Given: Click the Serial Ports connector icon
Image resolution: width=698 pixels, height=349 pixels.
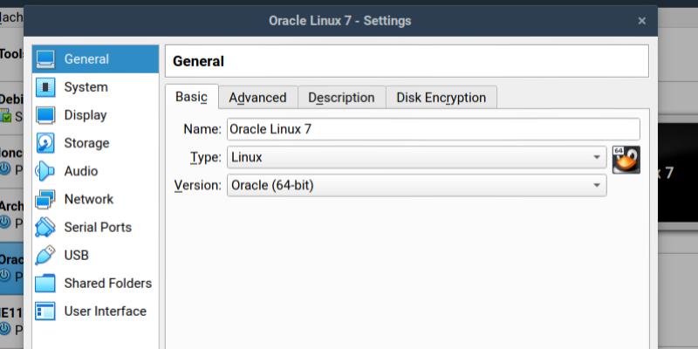Looking at the screenshot, I should [x=46, y=228].
